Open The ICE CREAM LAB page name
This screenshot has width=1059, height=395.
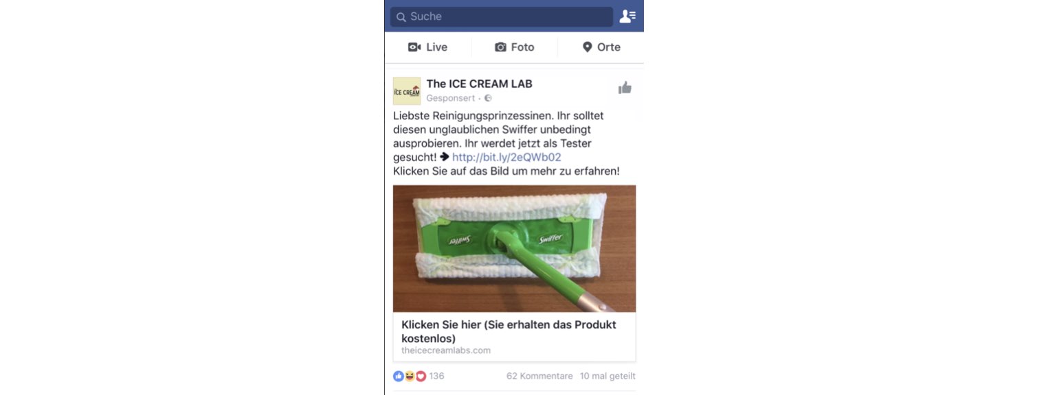[x=479, y=84]
